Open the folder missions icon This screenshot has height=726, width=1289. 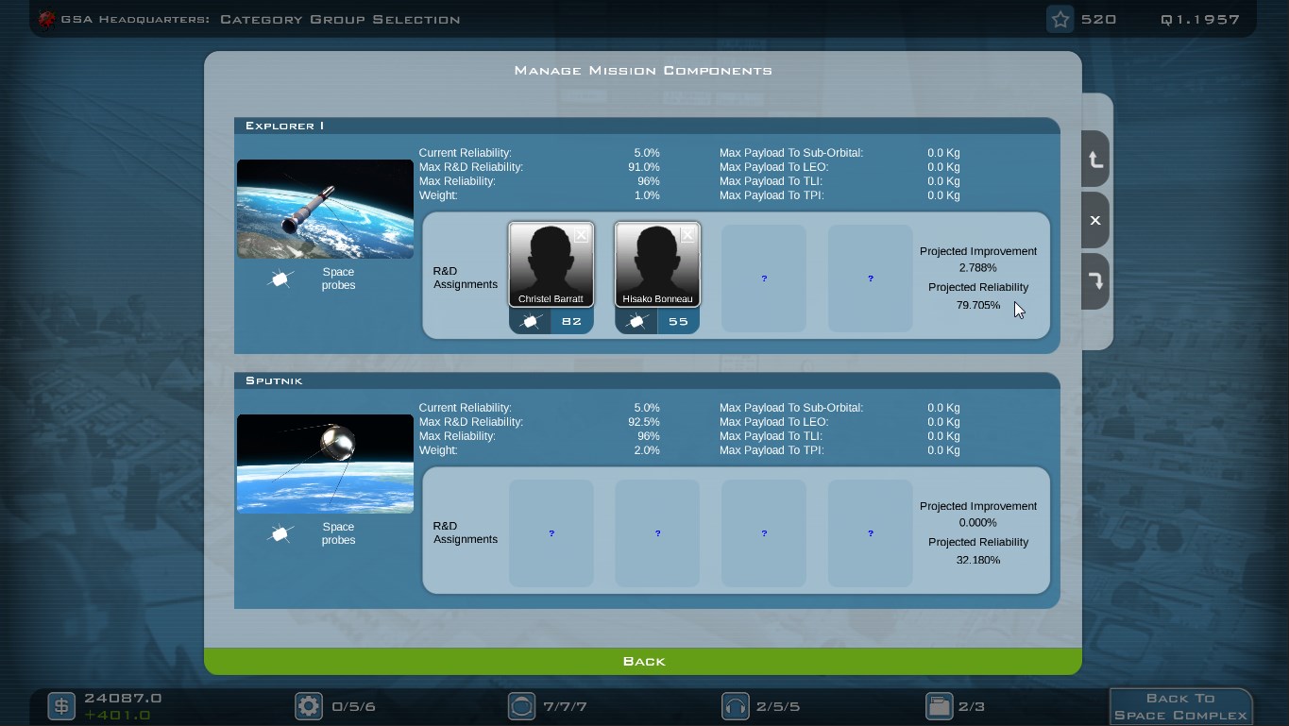[939, 706]
